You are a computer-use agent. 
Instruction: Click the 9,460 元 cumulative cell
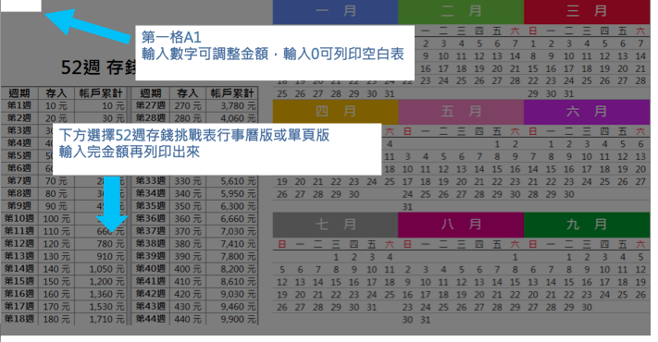tap(231, 307)
